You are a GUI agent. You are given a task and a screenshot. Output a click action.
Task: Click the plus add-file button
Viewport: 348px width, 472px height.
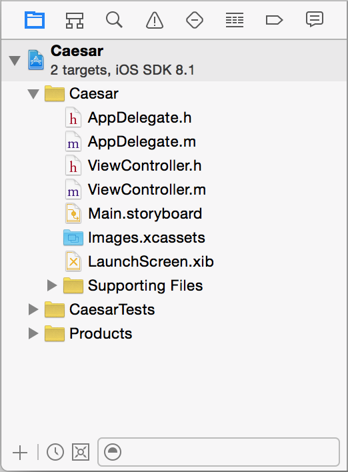(x=20, y=453)
